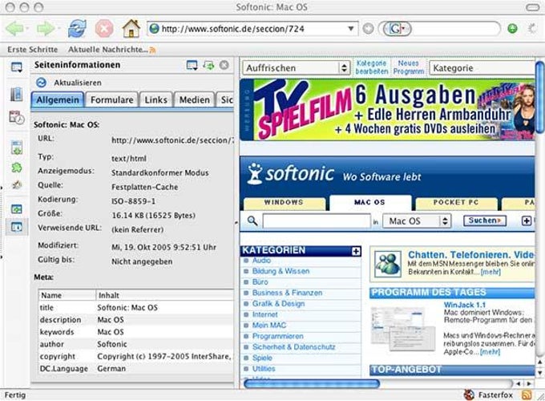
Task: Open the Audio category link
Action: click(x=261, y=260)
